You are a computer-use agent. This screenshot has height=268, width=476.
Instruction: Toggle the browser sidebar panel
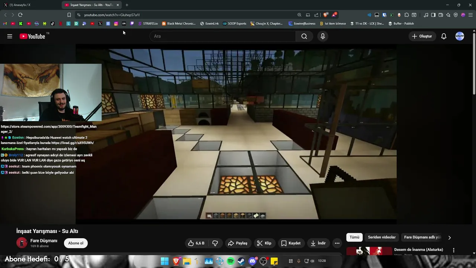tap(433, 15)
